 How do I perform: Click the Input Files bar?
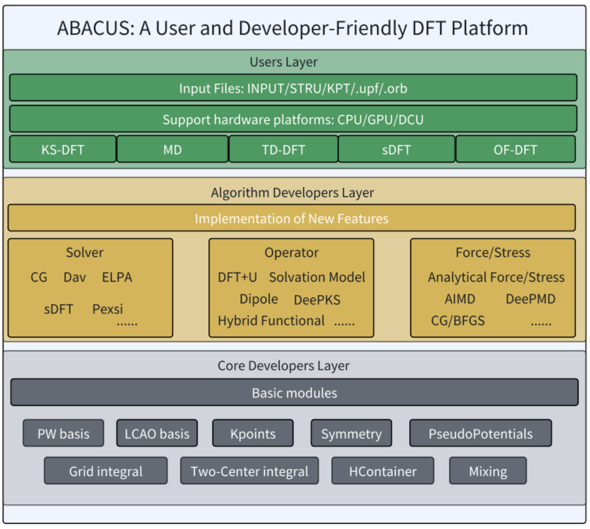(x=293, y=88)
